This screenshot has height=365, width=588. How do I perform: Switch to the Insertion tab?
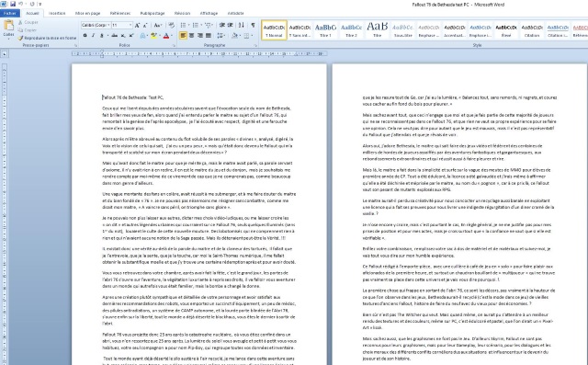point(57,13)
